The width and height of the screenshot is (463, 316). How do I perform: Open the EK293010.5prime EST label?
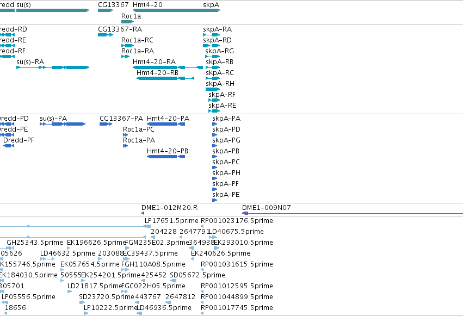point(243,243)
